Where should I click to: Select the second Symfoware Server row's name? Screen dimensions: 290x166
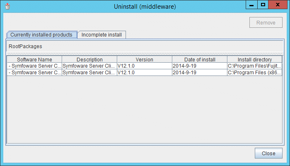(34, 73)
